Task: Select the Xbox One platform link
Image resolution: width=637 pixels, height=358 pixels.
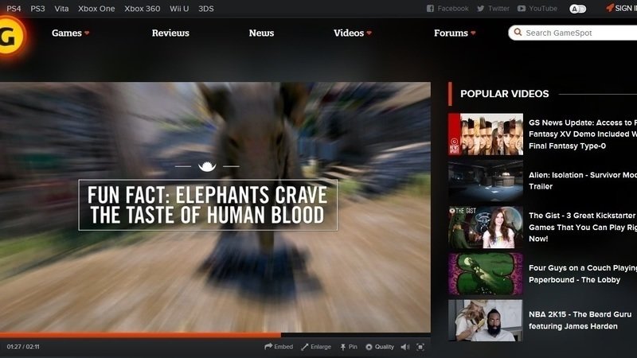Action: click(x=96, y=9)
